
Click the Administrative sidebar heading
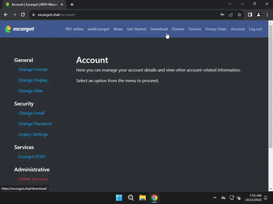[32, 169]
